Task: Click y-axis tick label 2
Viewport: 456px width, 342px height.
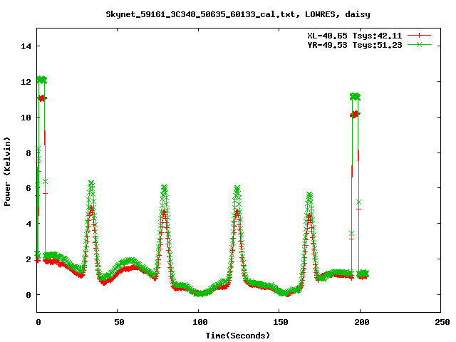Action: (28, 259)
